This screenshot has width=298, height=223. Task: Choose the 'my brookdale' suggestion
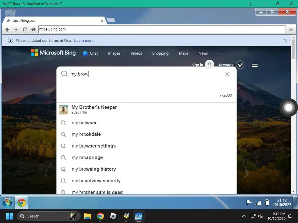pyautogui.click(x=146, y=134)
